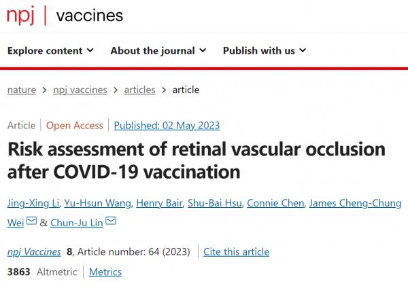Screen dimensions: 408x288
Task: Click the envelope icon after Wei
Action: pyautogui.click(x=31, y=221)
